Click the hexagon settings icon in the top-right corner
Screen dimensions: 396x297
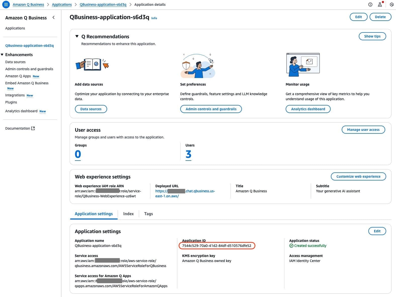click(x=391, y=5)
